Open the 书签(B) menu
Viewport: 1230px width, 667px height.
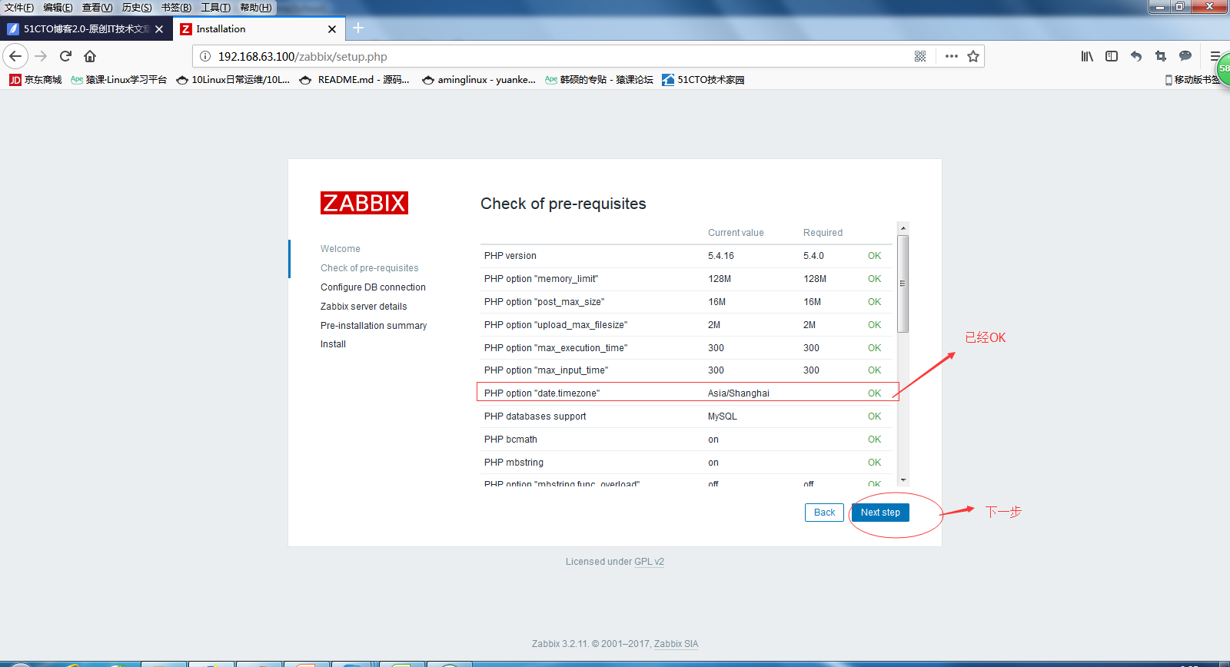pyautogui.click(x=176, y=8)
